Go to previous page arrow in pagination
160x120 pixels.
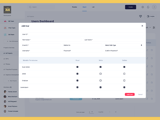coord(110,112)
